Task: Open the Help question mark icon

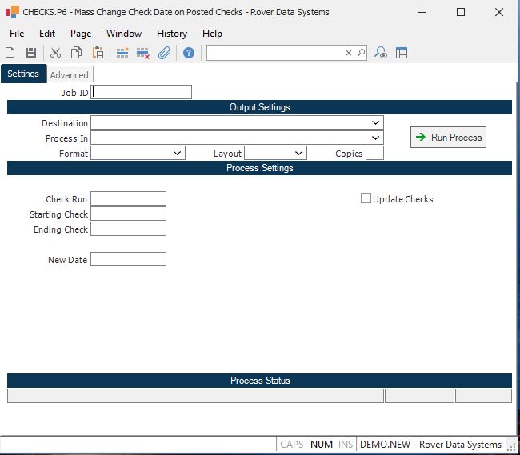Action: (x=189, y=53)
